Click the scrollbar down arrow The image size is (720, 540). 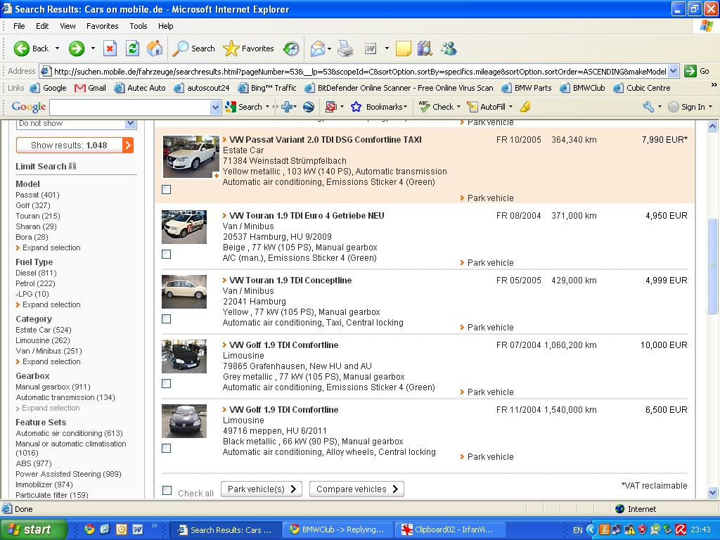[713, 492]
